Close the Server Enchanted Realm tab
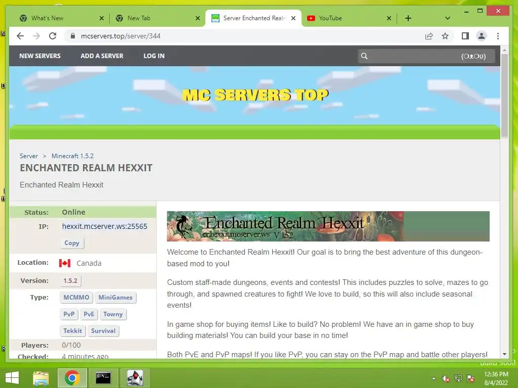This screenshot has width=518, height=388. pyautogui.click(x=293, y=18)
